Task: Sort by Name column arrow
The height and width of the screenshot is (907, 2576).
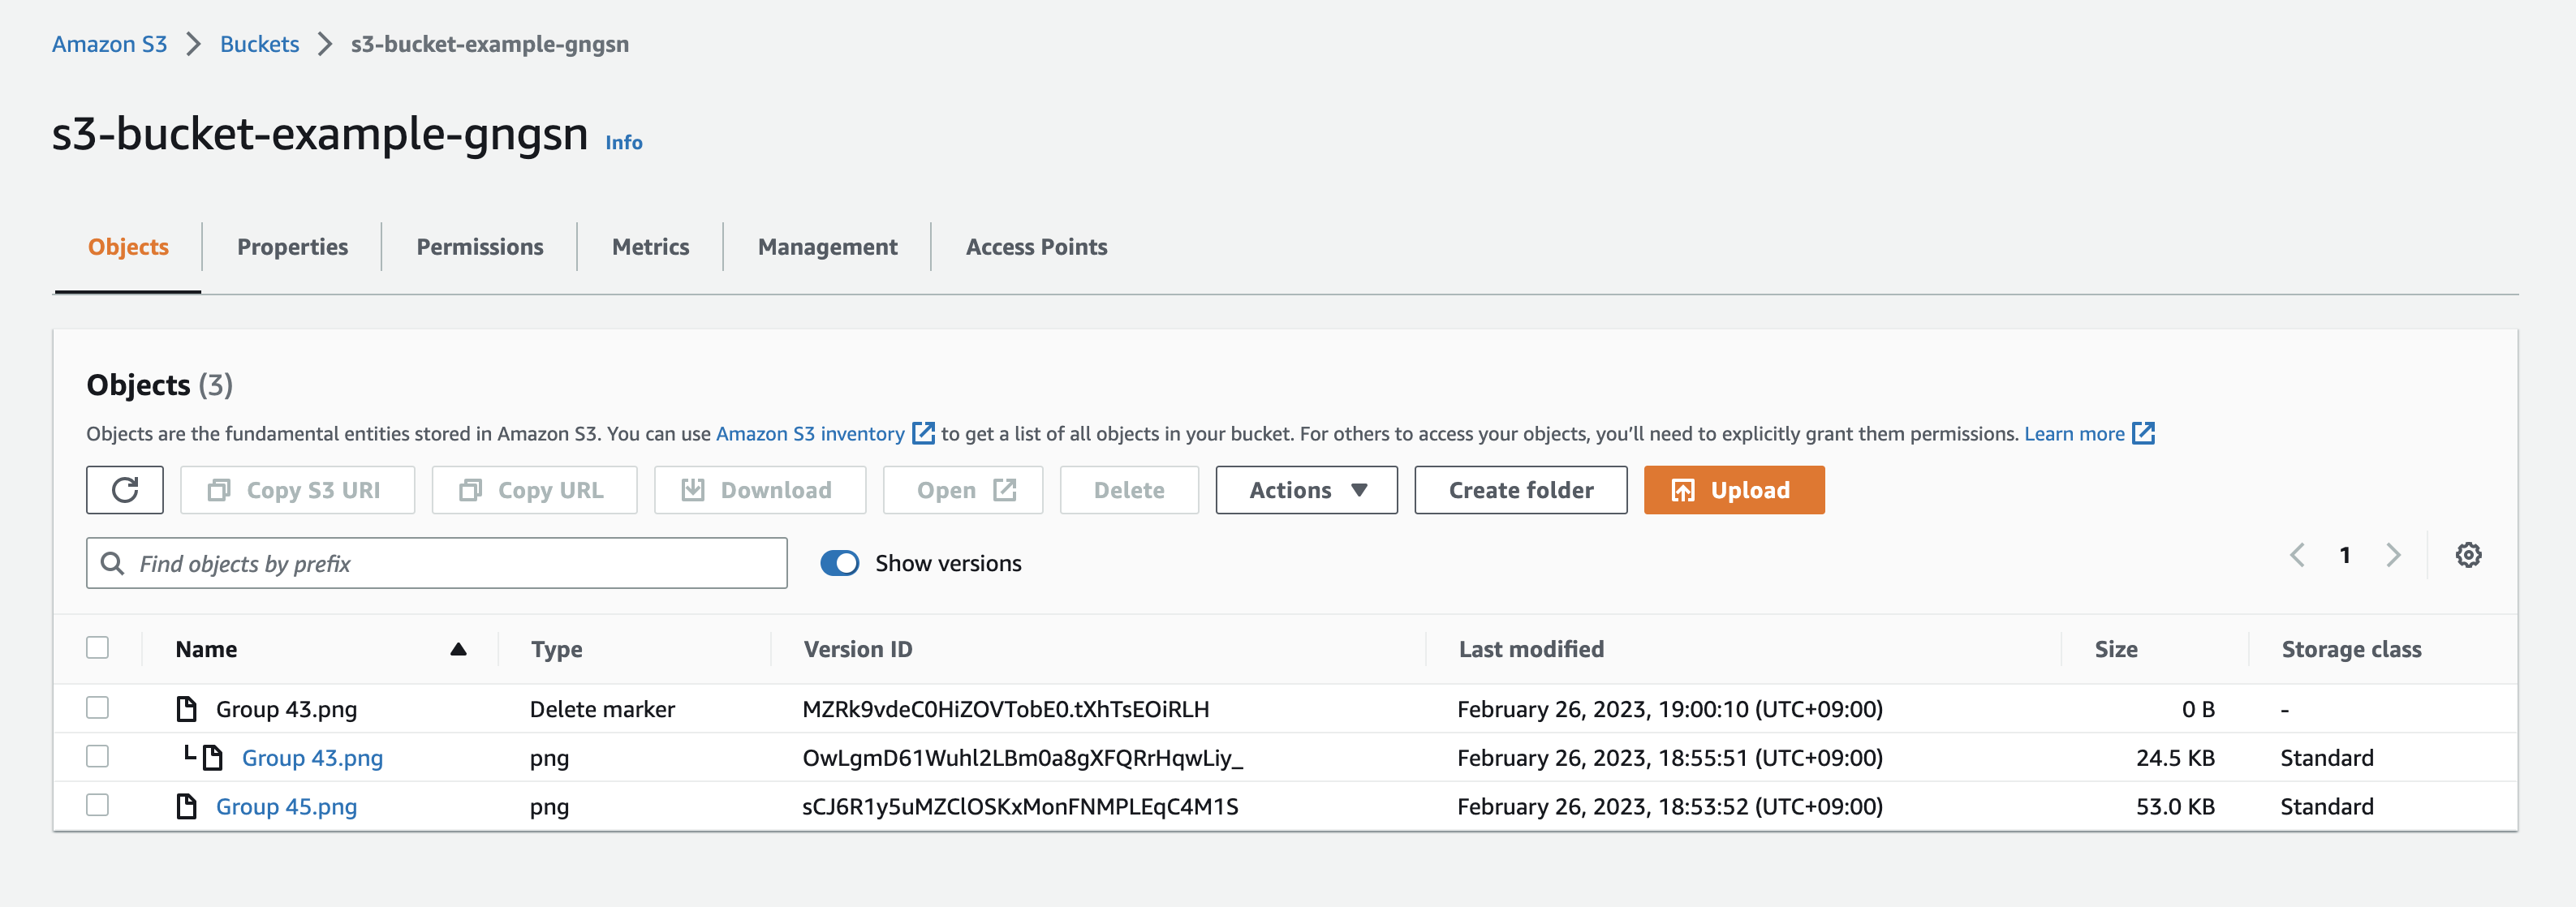Action: (x=458, y=649)
